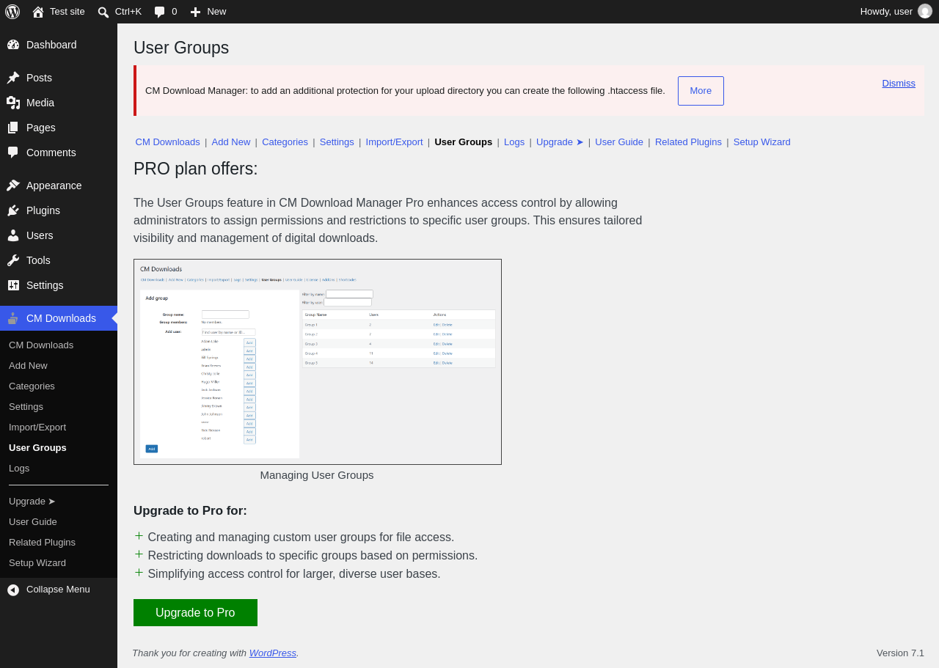This screenshot has height=668, width=939.
Task: Open Plugins menu item
Action: (59, 210)
